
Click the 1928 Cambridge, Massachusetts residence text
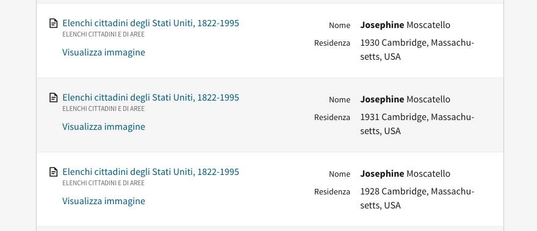point(417,198)
